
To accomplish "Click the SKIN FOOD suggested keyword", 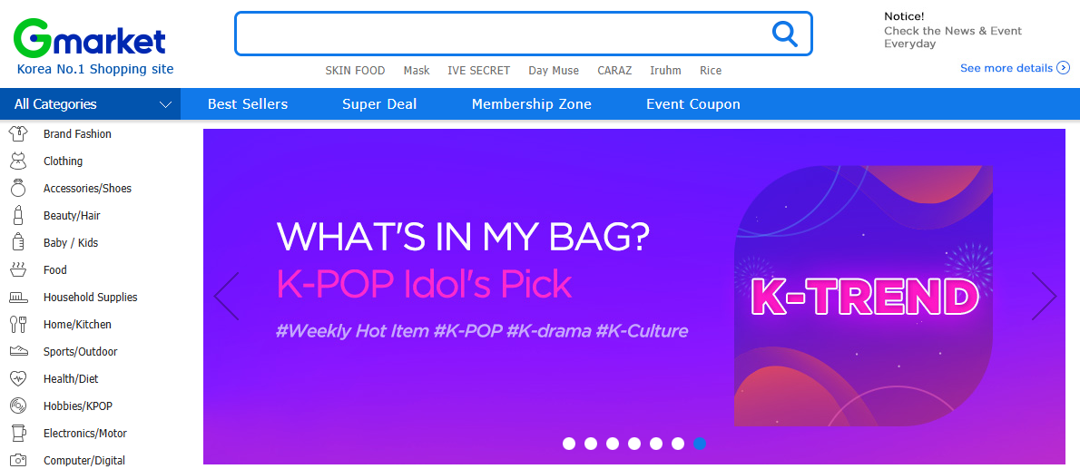I will (x=355, y=71).
